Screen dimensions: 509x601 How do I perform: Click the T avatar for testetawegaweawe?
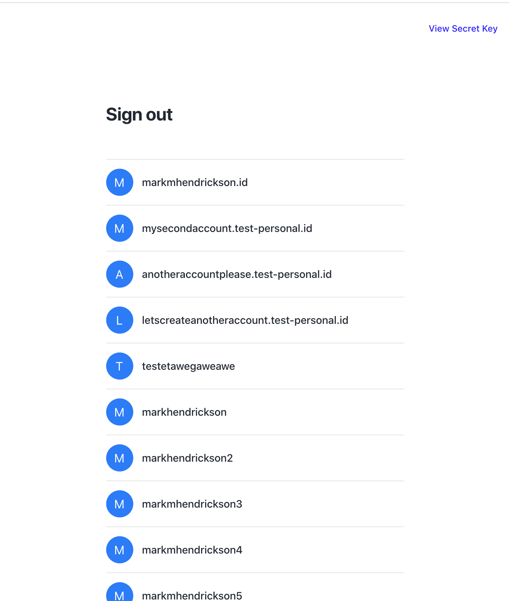coord(119,366)
